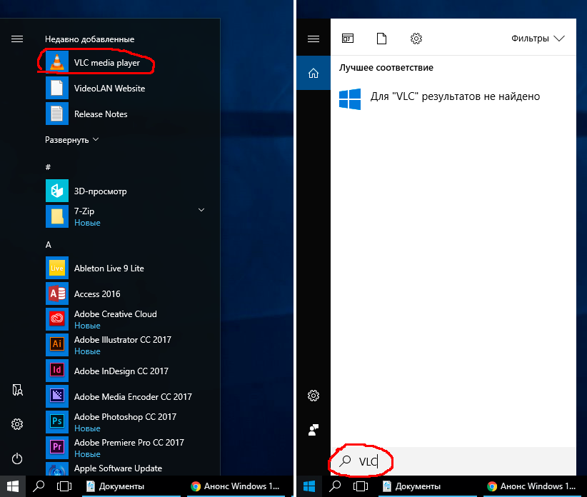Launch Adobe Photoshop CC 2017
Image resolution: width=587 pixels, height=497 pixels.
point(125,422)
